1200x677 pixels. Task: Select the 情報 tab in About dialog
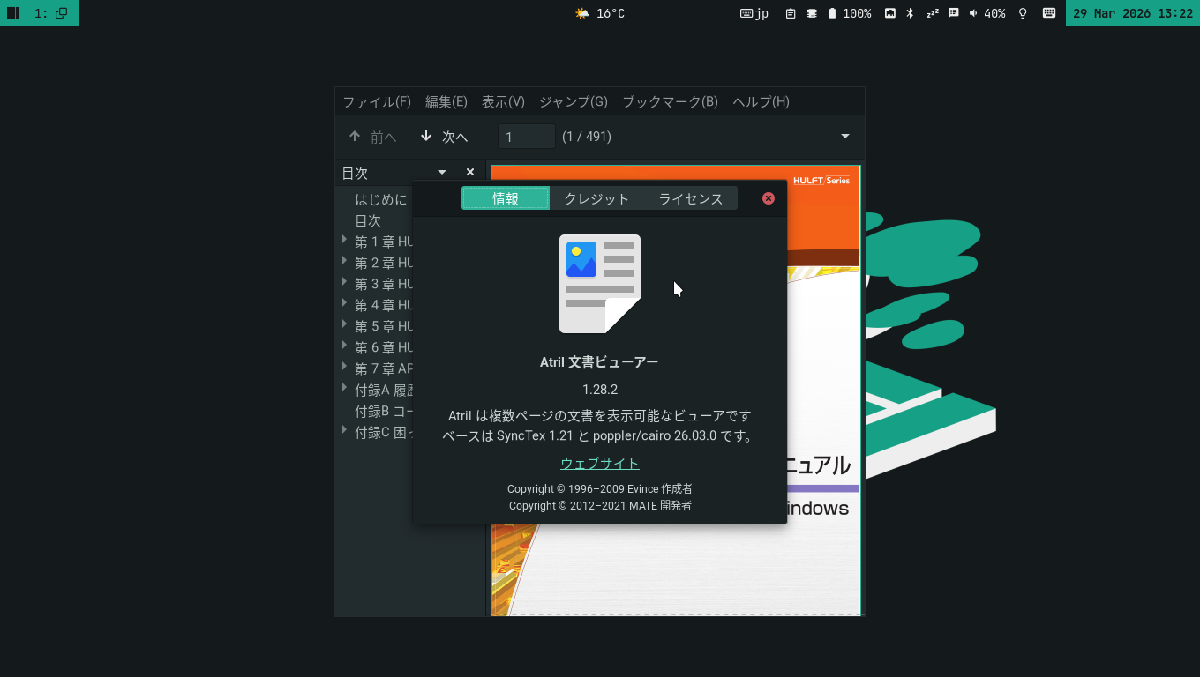tap(506, 198)
